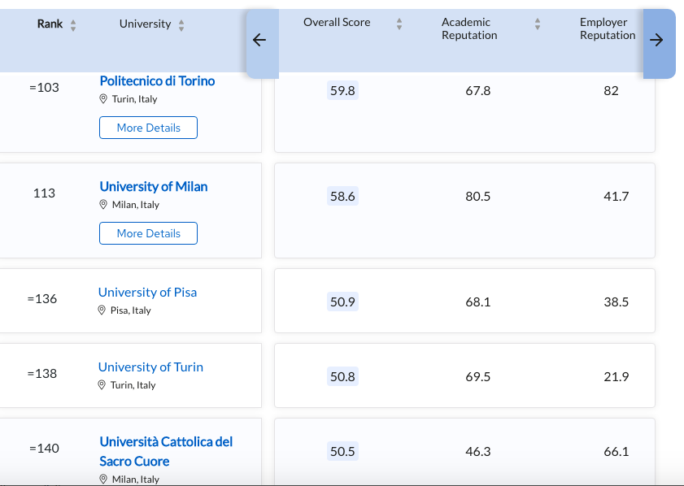Viewport: 684px width, 486px height.
Task: Sort by University name arrows
Action: (x=181, y=25)
